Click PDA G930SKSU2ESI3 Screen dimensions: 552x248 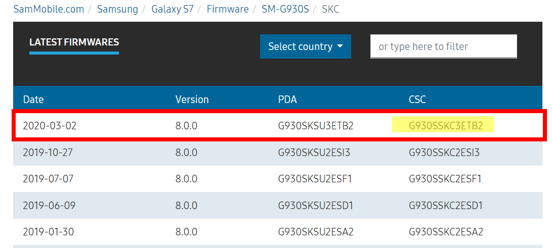point(314,153)
